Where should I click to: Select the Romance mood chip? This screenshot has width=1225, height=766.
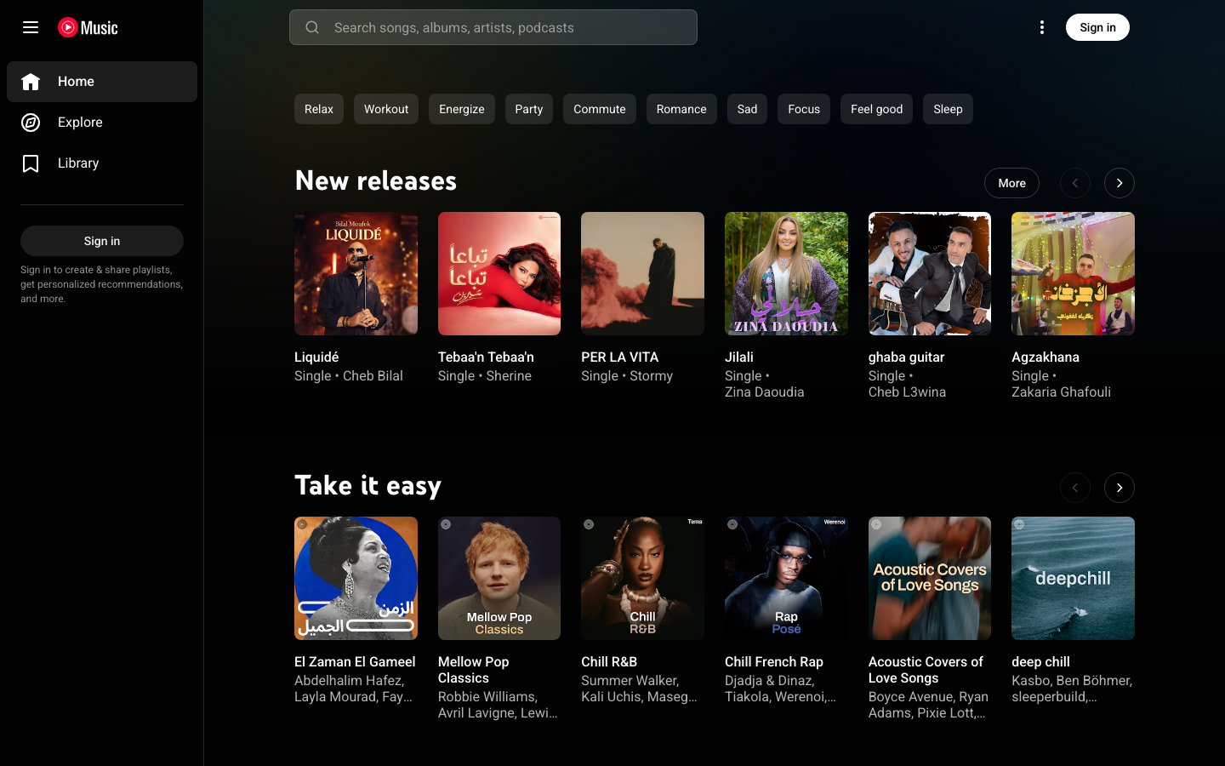(681, 109)
